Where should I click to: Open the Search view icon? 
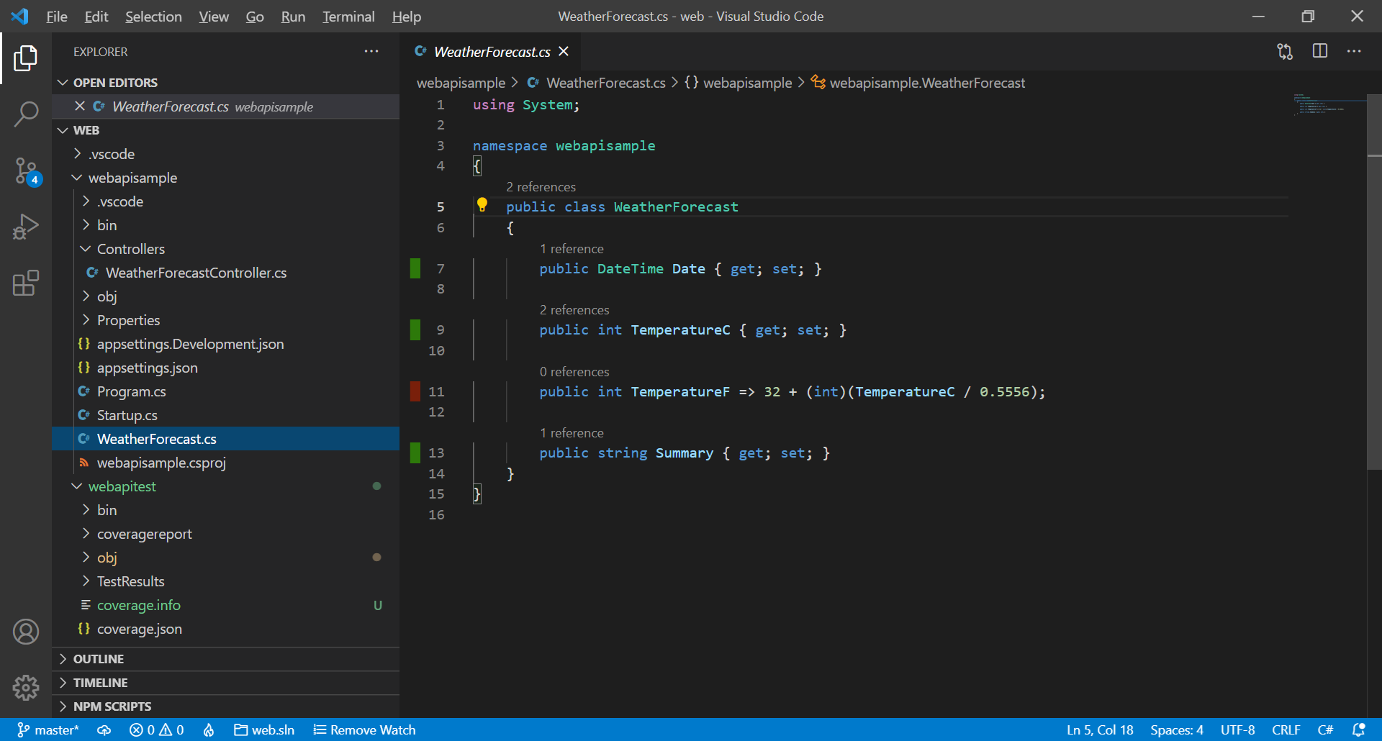(26, 114)
